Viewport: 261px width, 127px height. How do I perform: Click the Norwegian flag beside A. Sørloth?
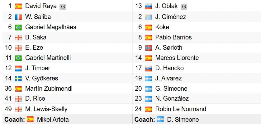149,48
